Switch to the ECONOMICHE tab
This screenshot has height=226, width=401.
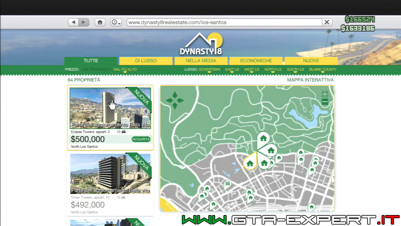coord(256,61)
